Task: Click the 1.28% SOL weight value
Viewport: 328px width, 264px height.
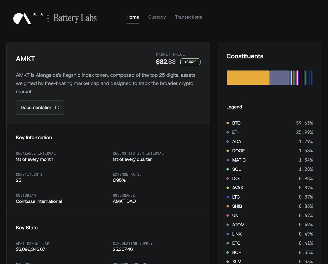Action: click(306, 169)
